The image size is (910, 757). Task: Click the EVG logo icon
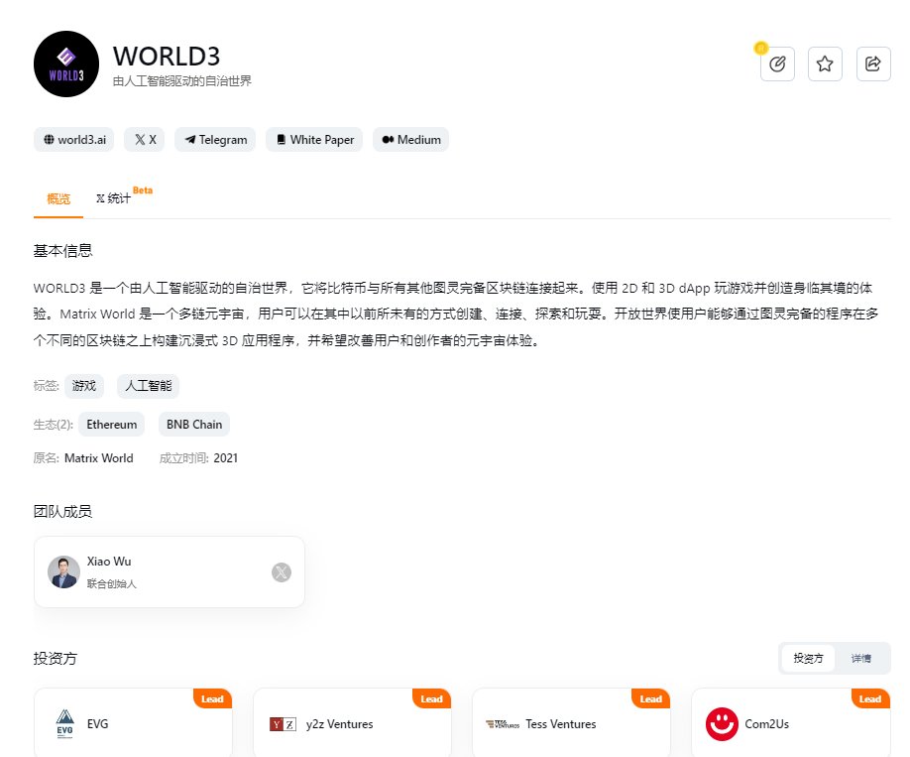pos(65,724)
